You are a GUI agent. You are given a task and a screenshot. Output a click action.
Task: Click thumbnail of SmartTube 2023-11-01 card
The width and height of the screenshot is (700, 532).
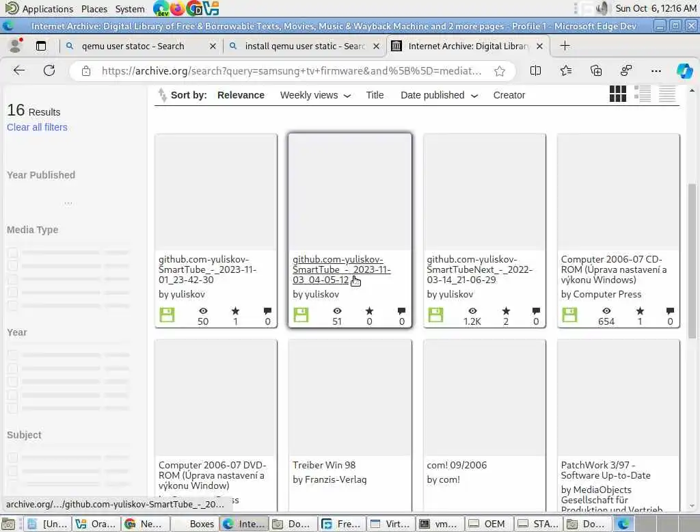pyautogui.click(x=215, y=192)
